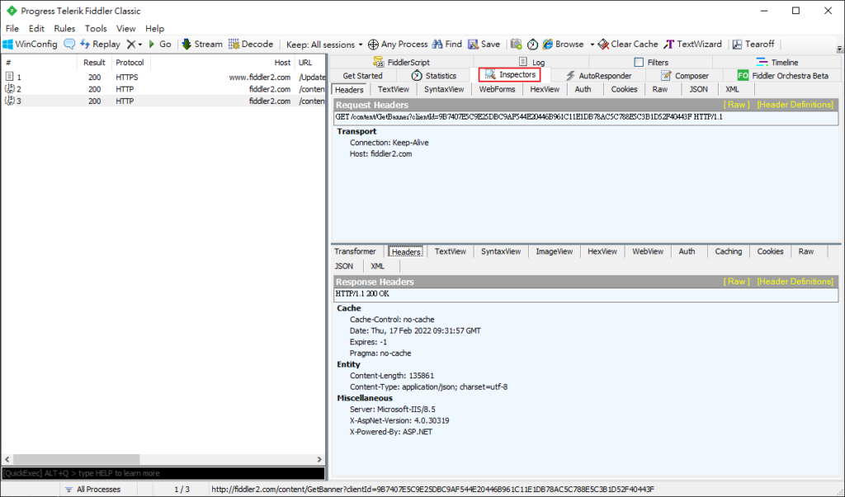This screenshot has height=497, width=845.
Task: Click the Save toolbar button
Action: click(x=484, y=45)
